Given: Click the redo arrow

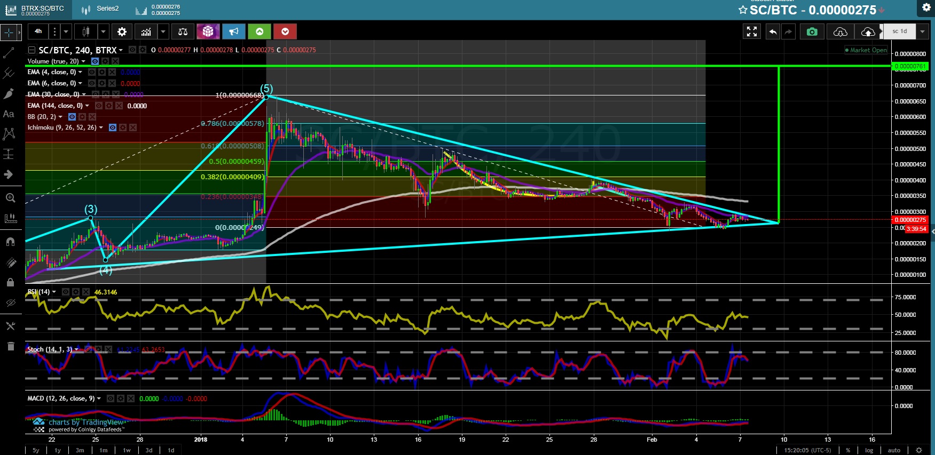Looking at the screenshot, I should tap(788, 31).
